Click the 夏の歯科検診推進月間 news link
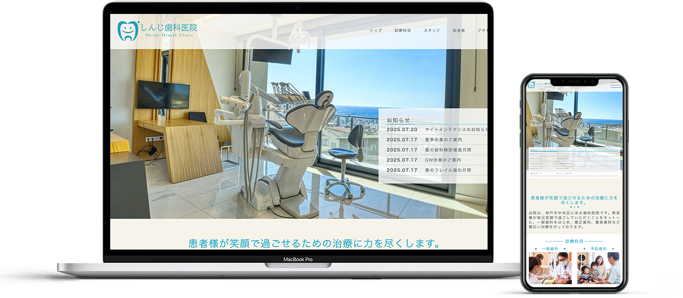 click(448, 150)
